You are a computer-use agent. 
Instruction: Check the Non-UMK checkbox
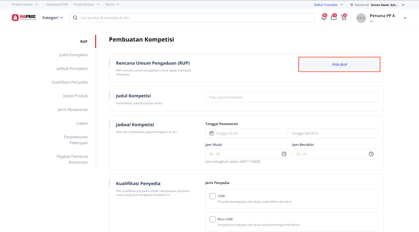point(212,219)
